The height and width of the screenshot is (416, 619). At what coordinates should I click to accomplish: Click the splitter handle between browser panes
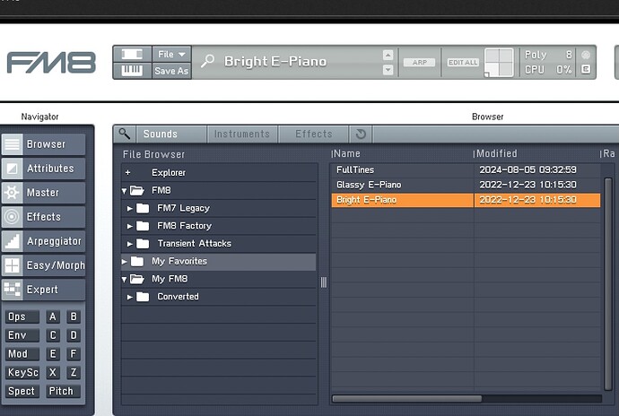(x=324, y=282)
